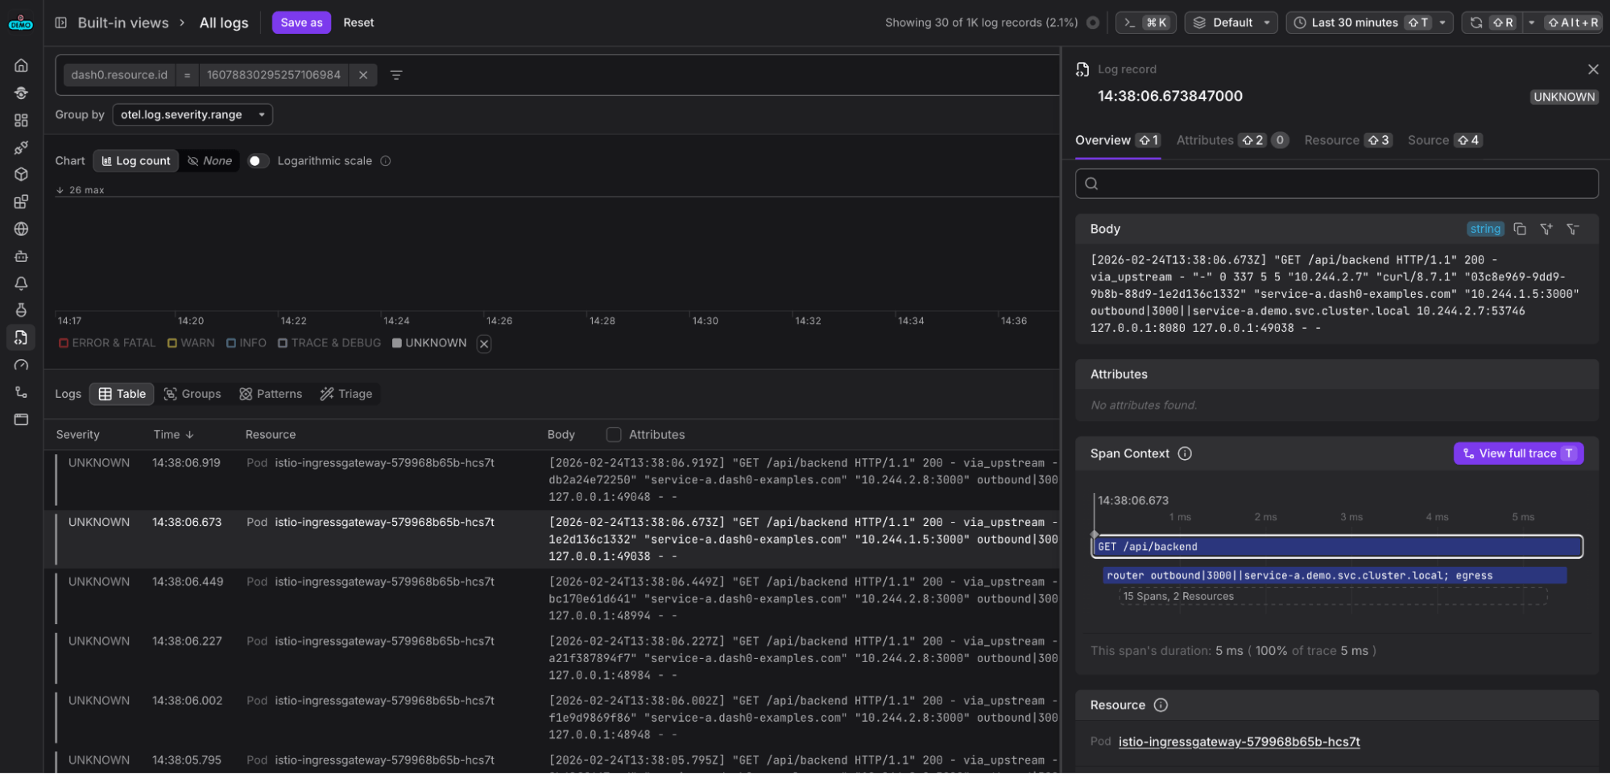Click Save as button
The height and width of the screenshot is (774, 1610).
(x=301, y=23)
